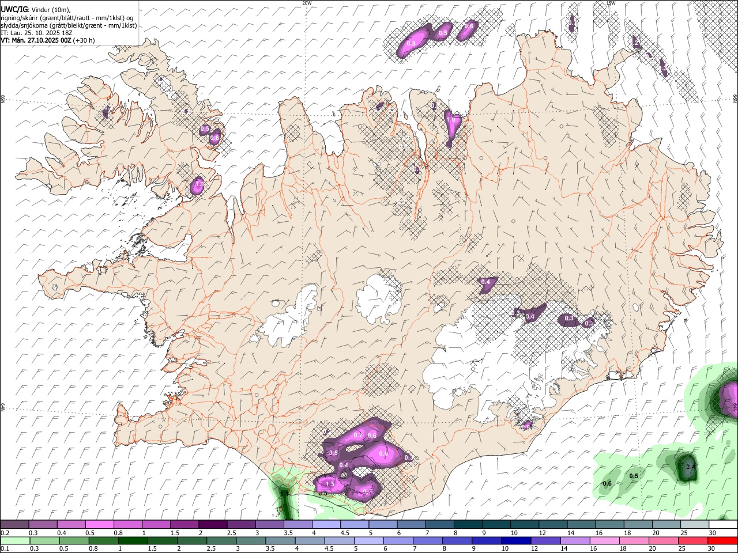Click the 66N latitude label on right edge
The width and height of the screenshot is (738, 553).
[735, 99]
